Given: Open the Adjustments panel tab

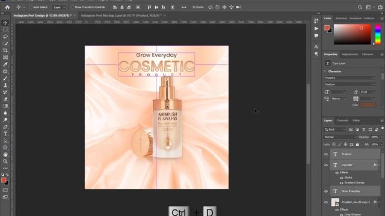Looking at the screenshot, I should pyautogui.click(x=350, y=55).
